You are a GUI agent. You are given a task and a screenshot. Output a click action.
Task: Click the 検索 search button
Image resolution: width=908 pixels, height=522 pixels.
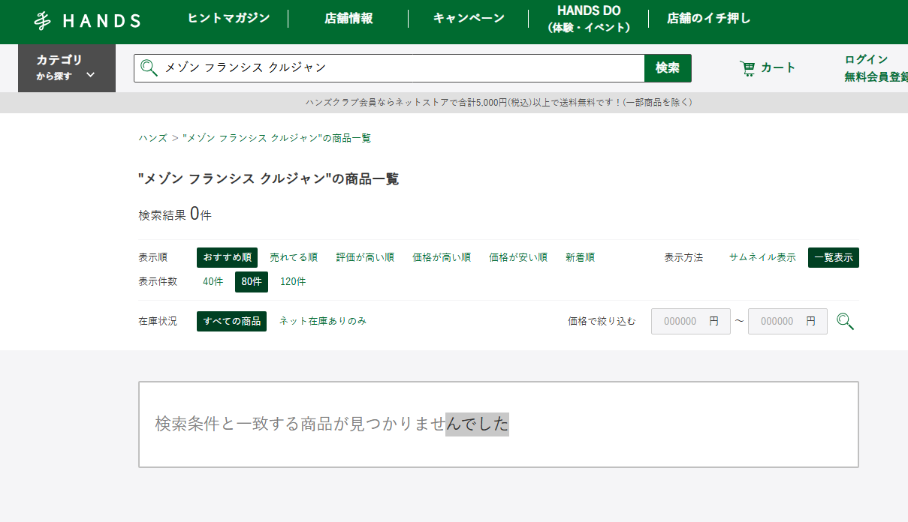[x=668, y=68]
